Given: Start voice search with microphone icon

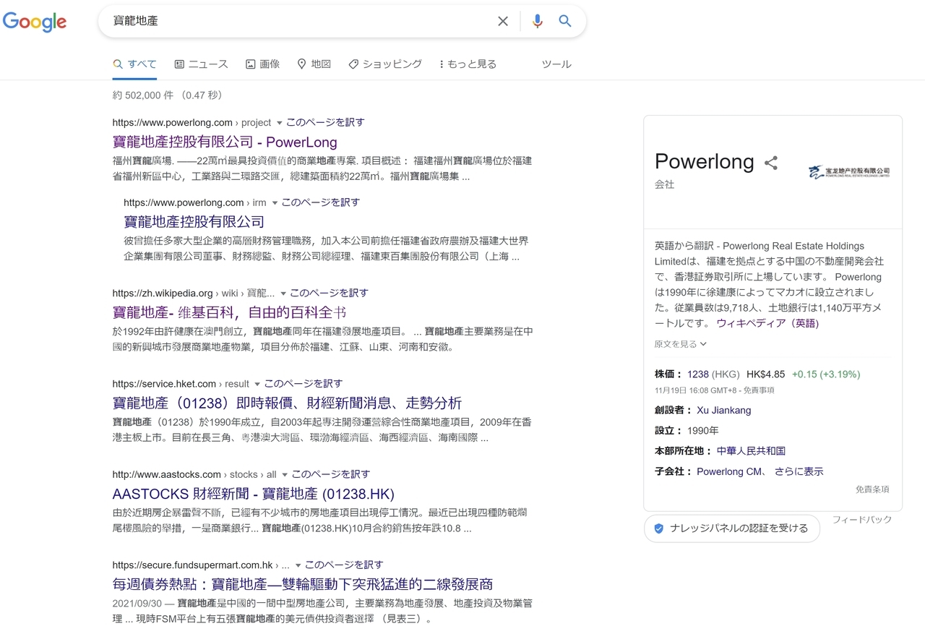Looking at the screenshot, I should coord(537,22).
